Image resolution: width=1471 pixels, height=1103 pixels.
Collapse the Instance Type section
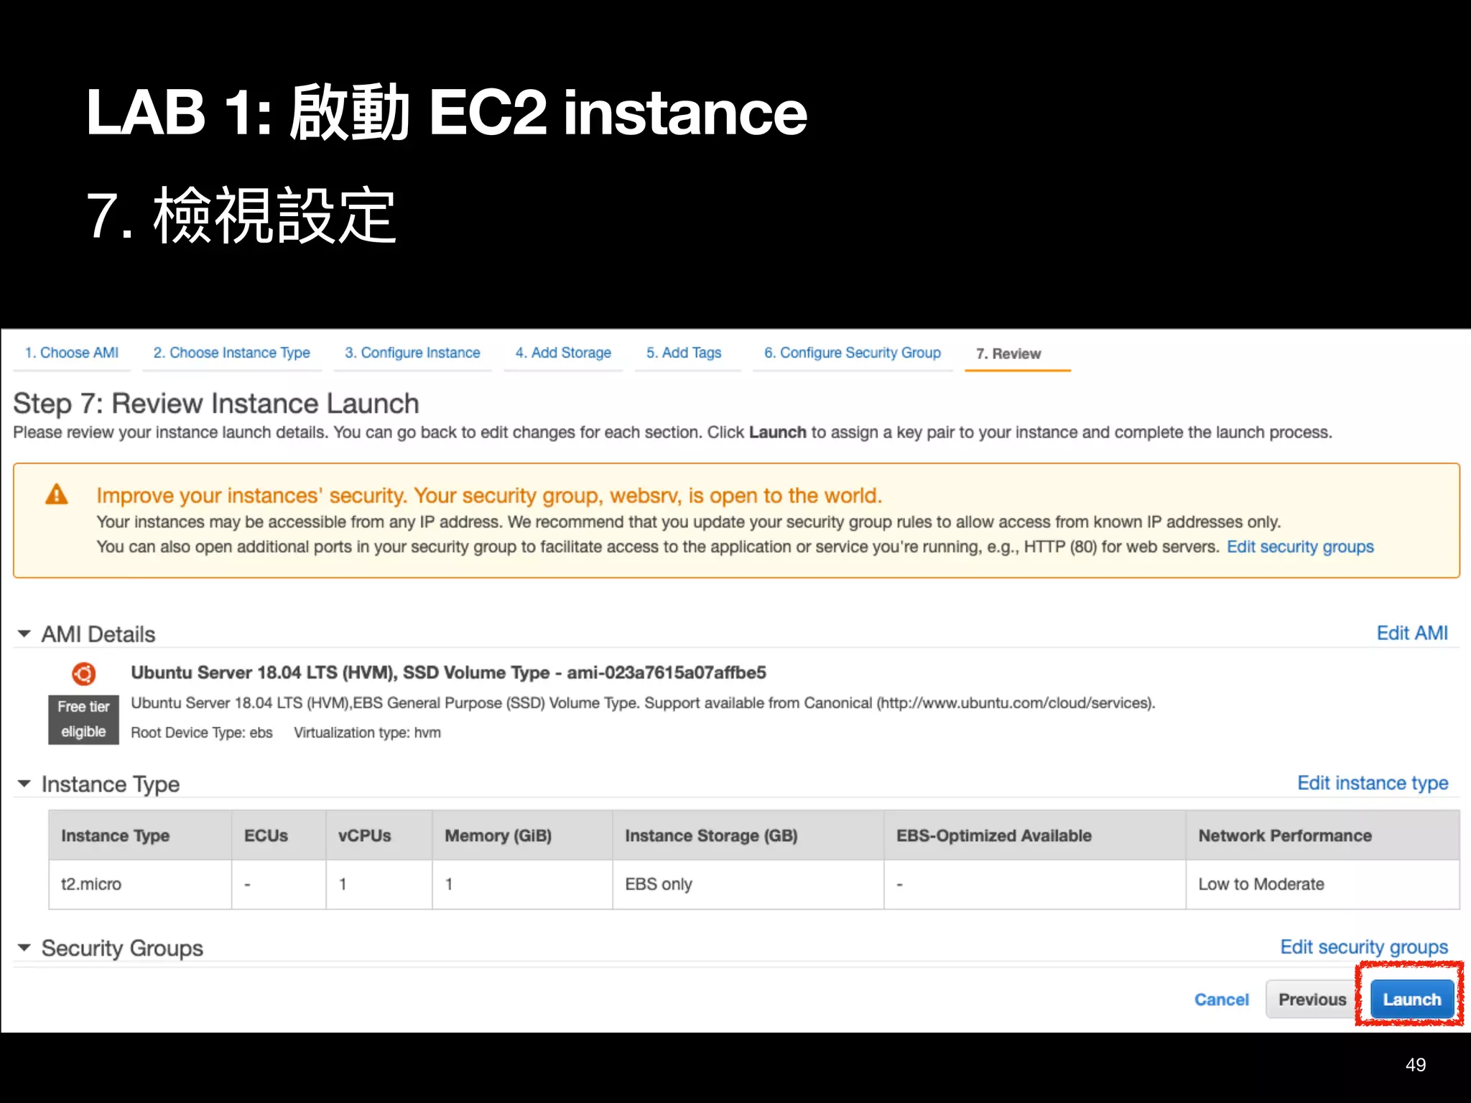(24, 783)
